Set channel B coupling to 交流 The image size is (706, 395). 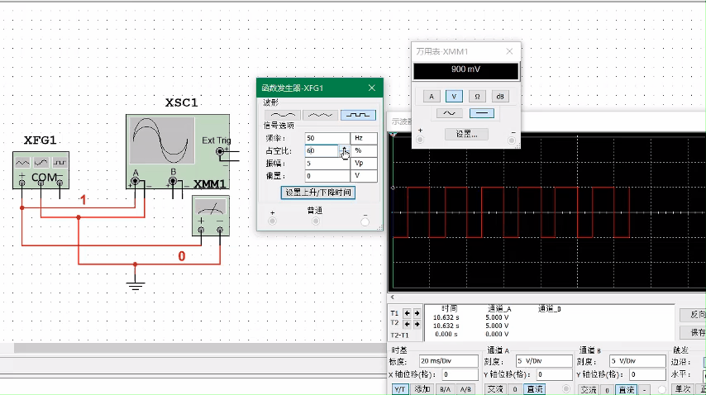[x=589, y=389]
